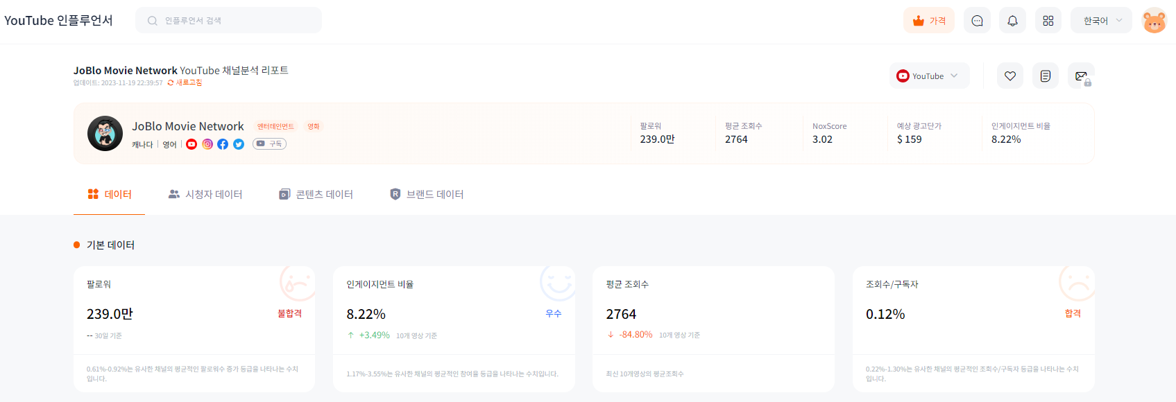Click the YouTube 인플루언서 site logo text
The height and width of the screenshot is (402, 1176).
click(x=58, y=21)
